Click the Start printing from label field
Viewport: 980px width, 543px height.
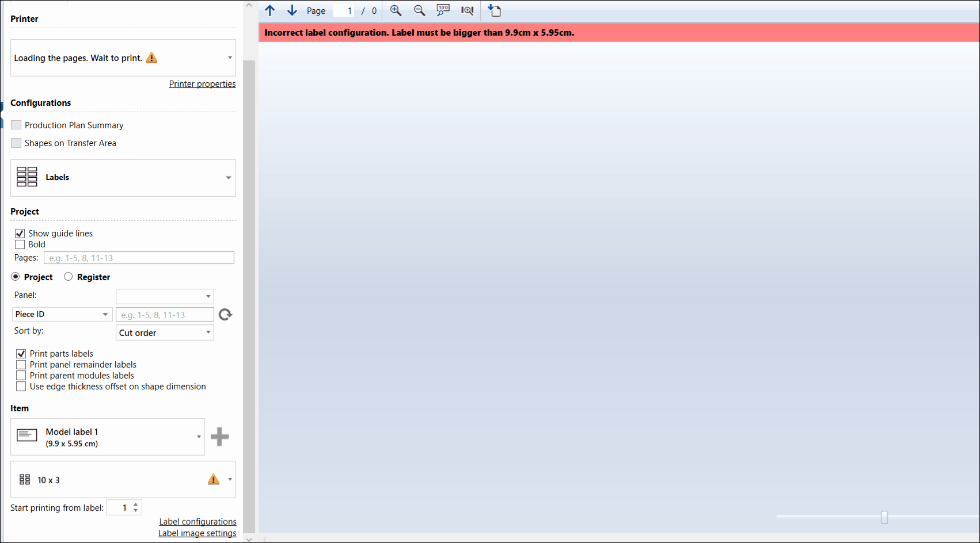click(119, 507)
